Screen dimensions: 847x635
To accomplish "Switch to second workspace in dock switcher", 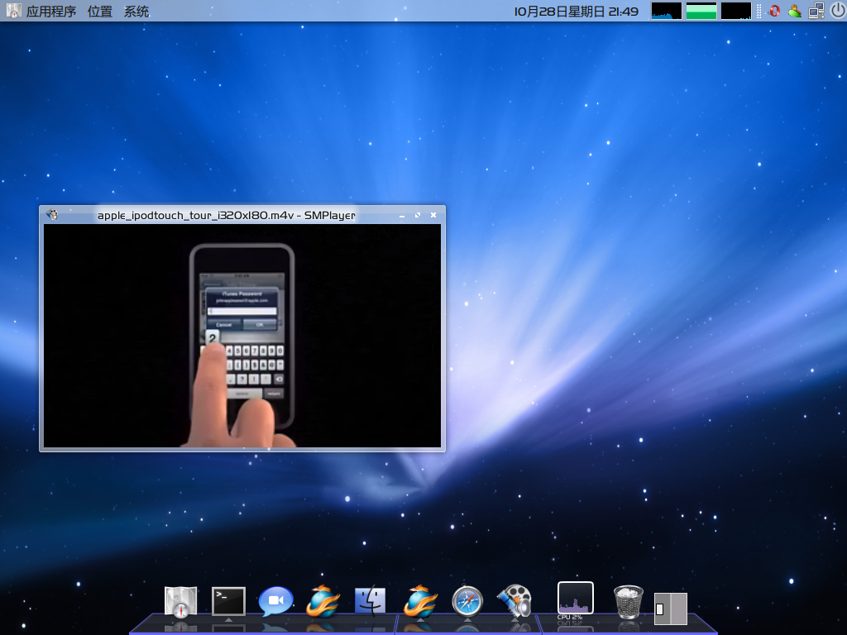I will coord(679,609).
